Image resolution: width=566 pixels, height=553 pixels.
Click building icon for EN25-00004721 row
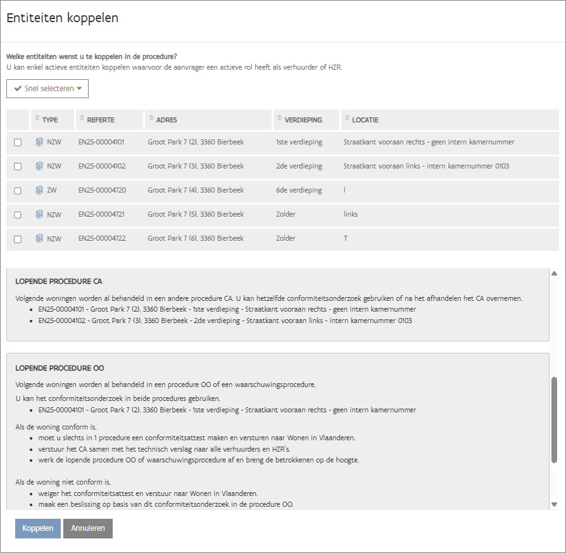[39, 215]
